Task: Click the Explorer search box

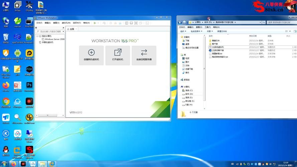Action: [282, 22]
